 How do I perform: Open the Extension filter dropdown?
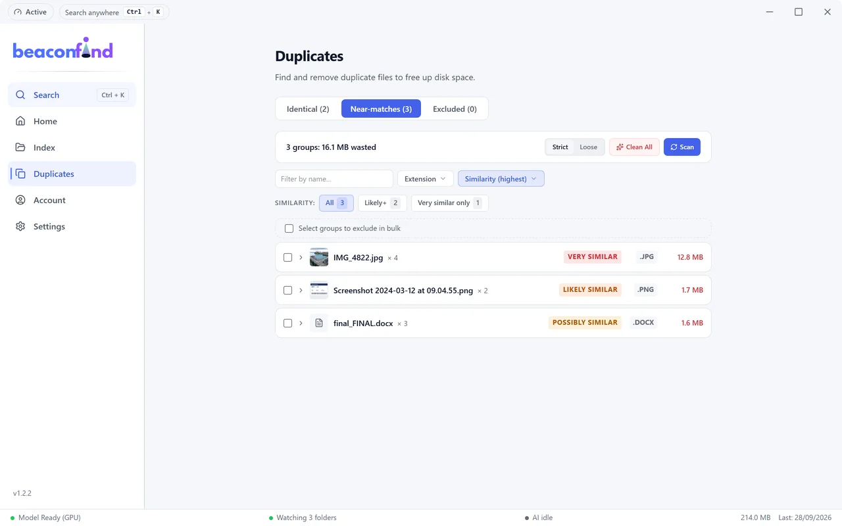click(x=426, y=179)
